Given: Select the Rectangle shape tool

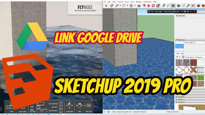Looking at the screenshot, I should (131, 6).
